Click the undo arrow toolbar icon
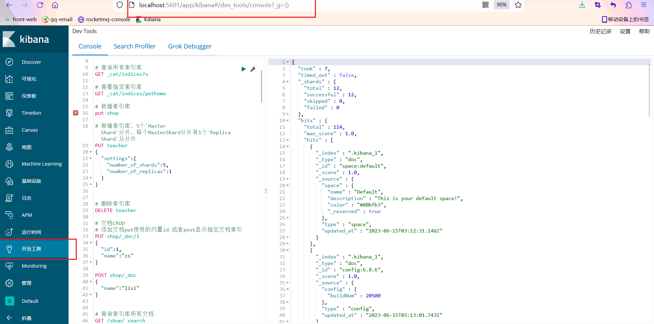The width and height of the screenshot is (654, 324). [x=613, y=5]
